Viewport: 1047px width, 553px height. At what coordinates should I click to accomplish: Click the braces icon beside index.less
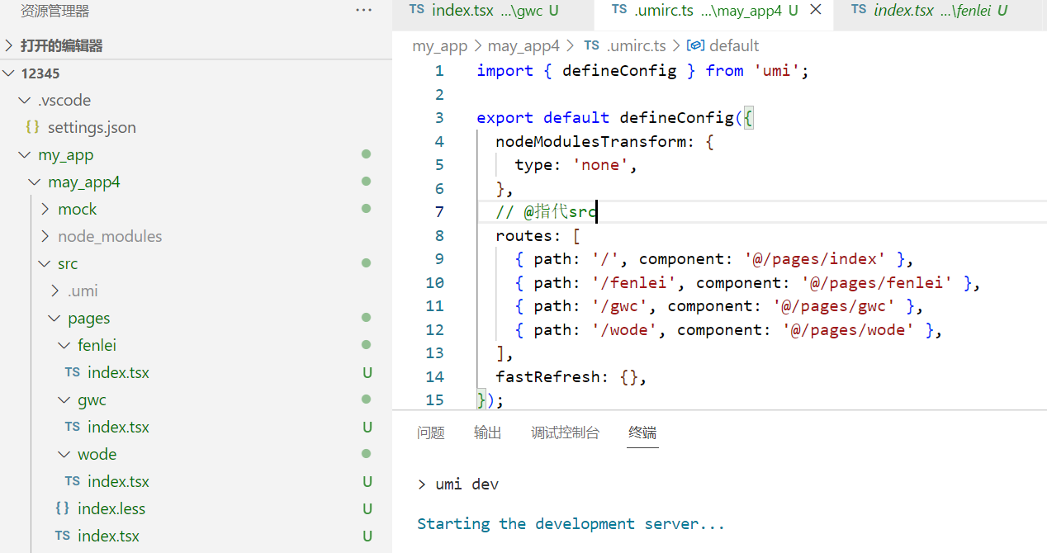pyautogui.click(x=62, y=508)
